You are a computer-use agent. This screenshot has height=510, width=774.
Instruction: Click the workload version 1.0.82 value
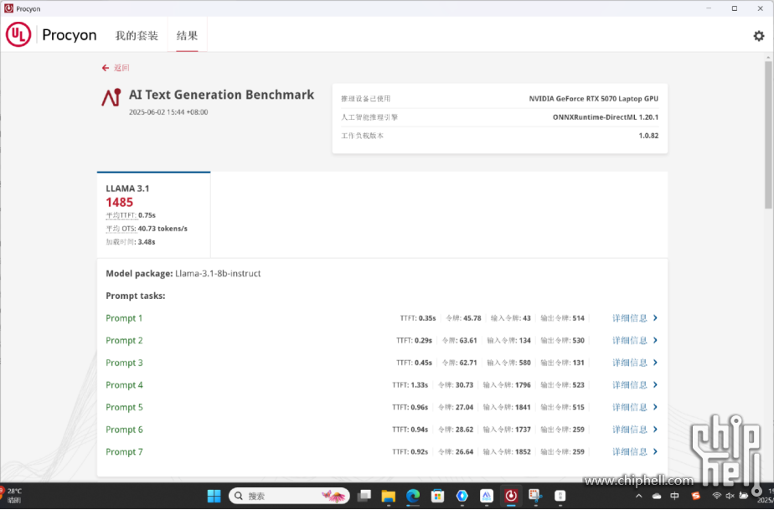pyautogui.click(x=648, y=136)
